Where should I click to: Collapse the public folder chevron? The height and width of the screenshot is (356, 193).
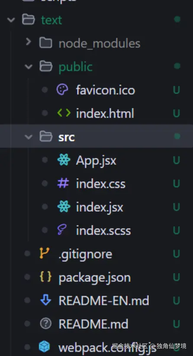pyautogui.click(x=29, y=66)
